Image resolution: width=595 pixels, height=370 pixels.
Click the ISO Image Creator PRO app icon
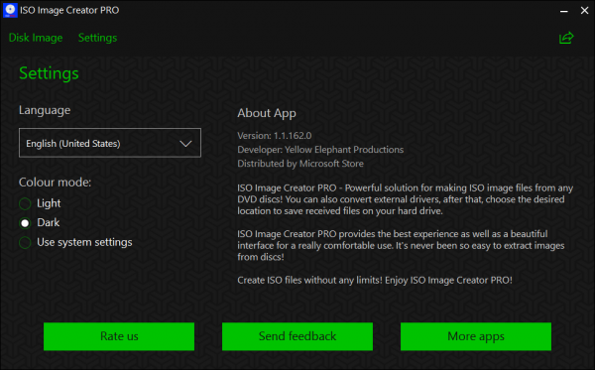[x=10, y=10]
